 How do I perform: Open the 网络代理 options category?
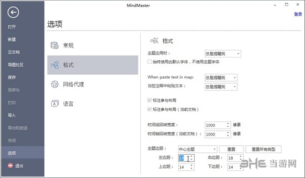92,84
